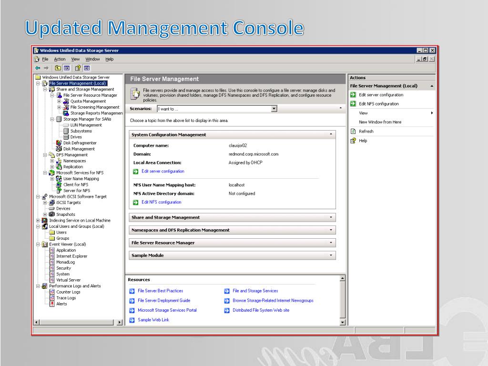Screen dimensions: 488x366
Task: Click the Counter Logs icon
Action: (52, 292)
